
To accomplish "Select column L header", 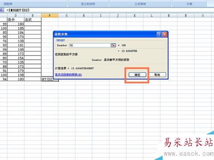I will [x=152, y=15].
